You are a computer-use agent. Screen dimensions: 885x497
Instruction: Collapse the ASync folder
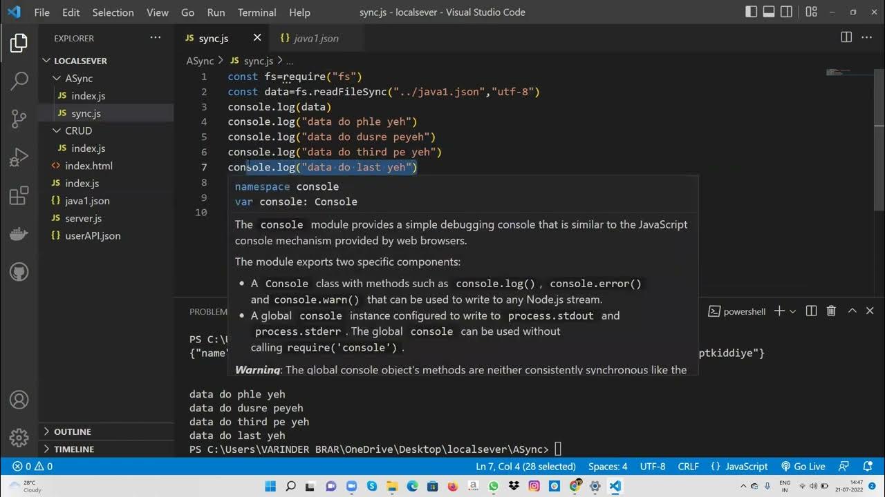106,78
